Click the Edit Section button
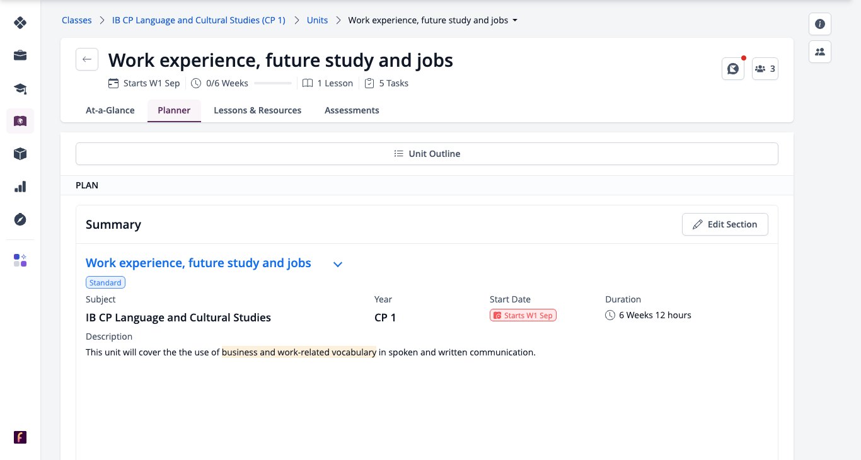Screen dimensions: 861x460 point(725,224)
